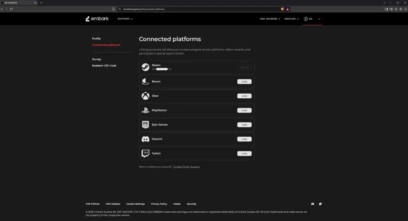Open the Survey sidebar item
Screen dimensions: 408x221
pyautogui.click(x=97, y=59)
